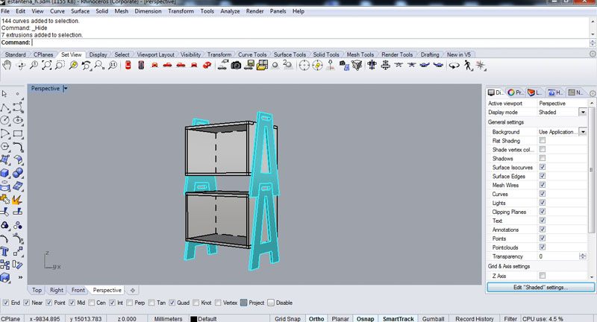Click the black Default layer color swatch
597x322 pixels.
point(194,319)
